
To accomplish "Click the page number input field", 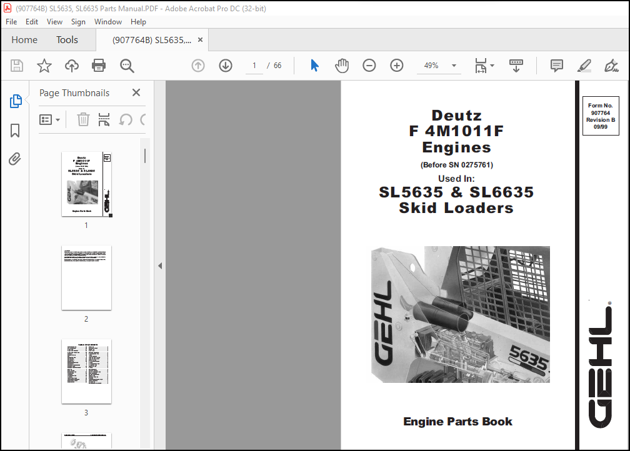I will click(254, 66).
